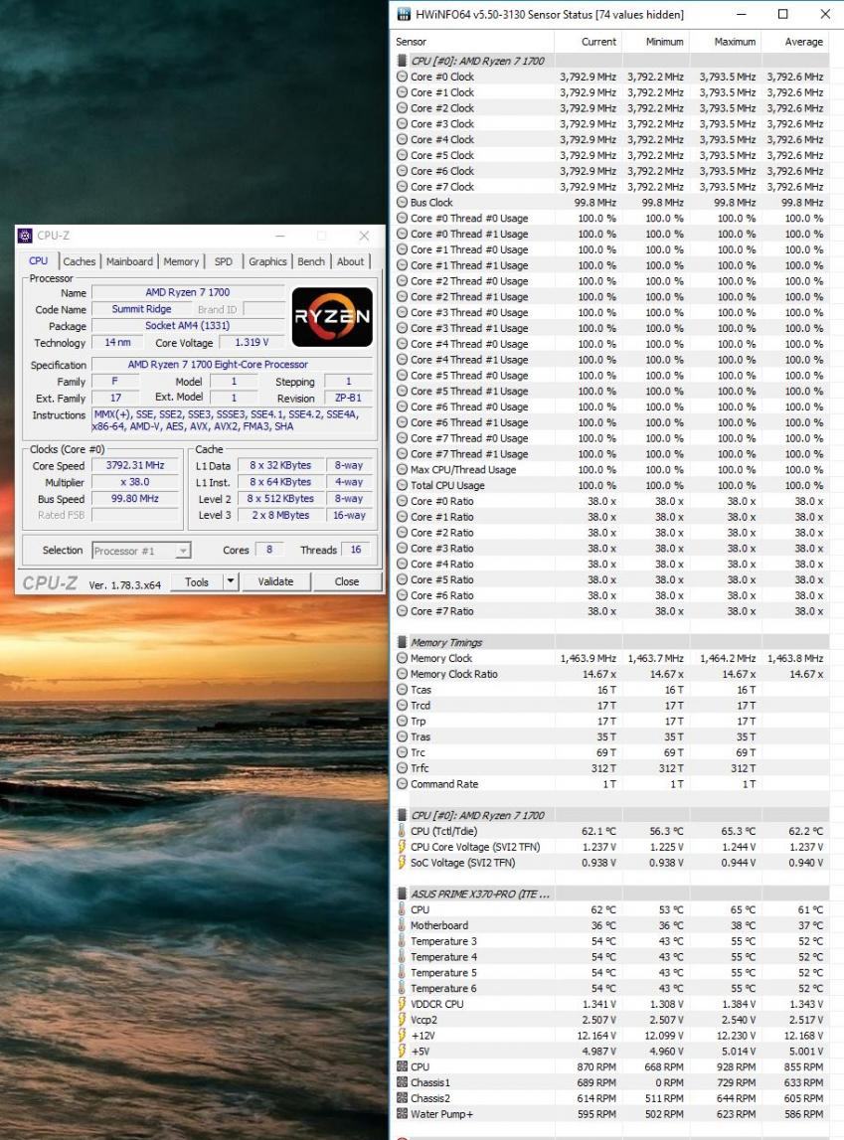Switch to the Graphics tab in CPU-Z

coord(267,261)
